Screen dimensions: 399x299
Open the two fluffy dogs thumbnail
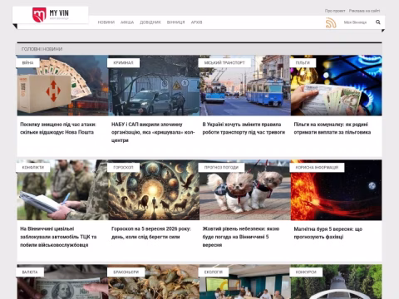click(x=245, y=190)
